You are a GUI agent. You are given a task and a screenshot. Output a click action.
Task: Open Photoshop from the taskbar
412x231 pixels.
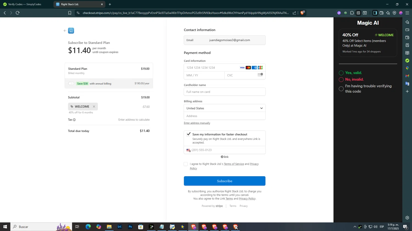click(130, 227)
